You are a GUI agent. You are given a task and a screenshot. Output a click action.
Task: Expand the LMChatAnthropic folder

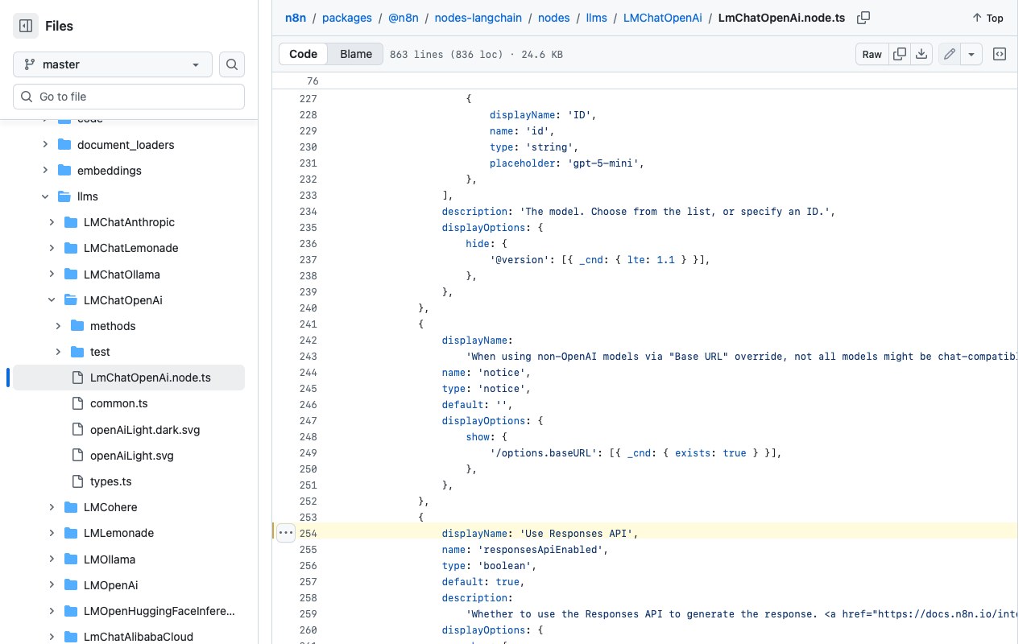[x=52, y=222]
